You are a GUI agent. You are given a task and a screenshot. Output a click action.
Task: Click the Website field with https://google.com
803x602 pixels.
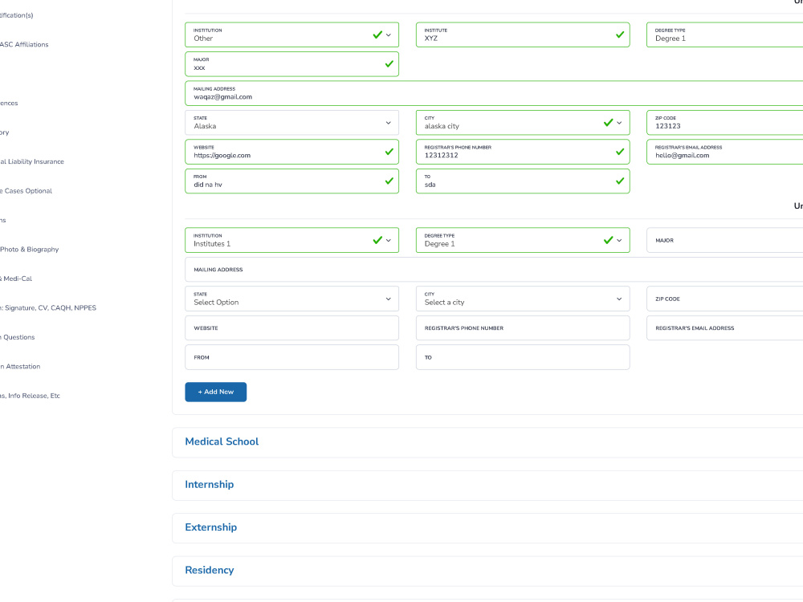tap(291, 152)
